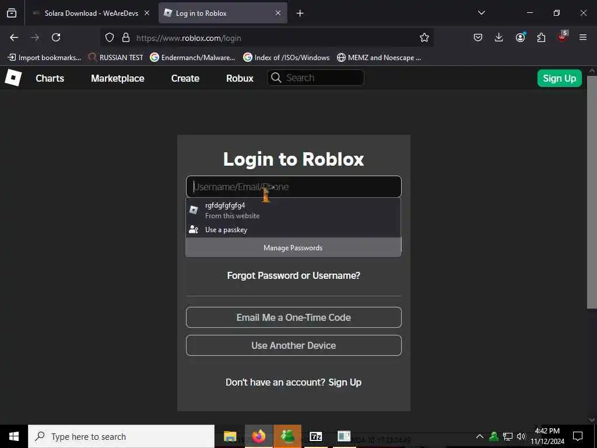
Task: Open the Downloads toolbar icon
Action: (499, 37)
